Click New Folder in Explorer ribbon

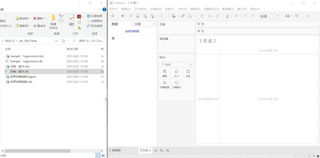point(53,22)
